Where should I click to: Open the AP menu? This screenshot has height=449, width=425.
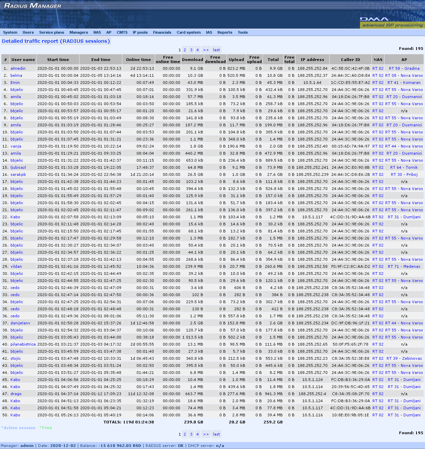109,33
